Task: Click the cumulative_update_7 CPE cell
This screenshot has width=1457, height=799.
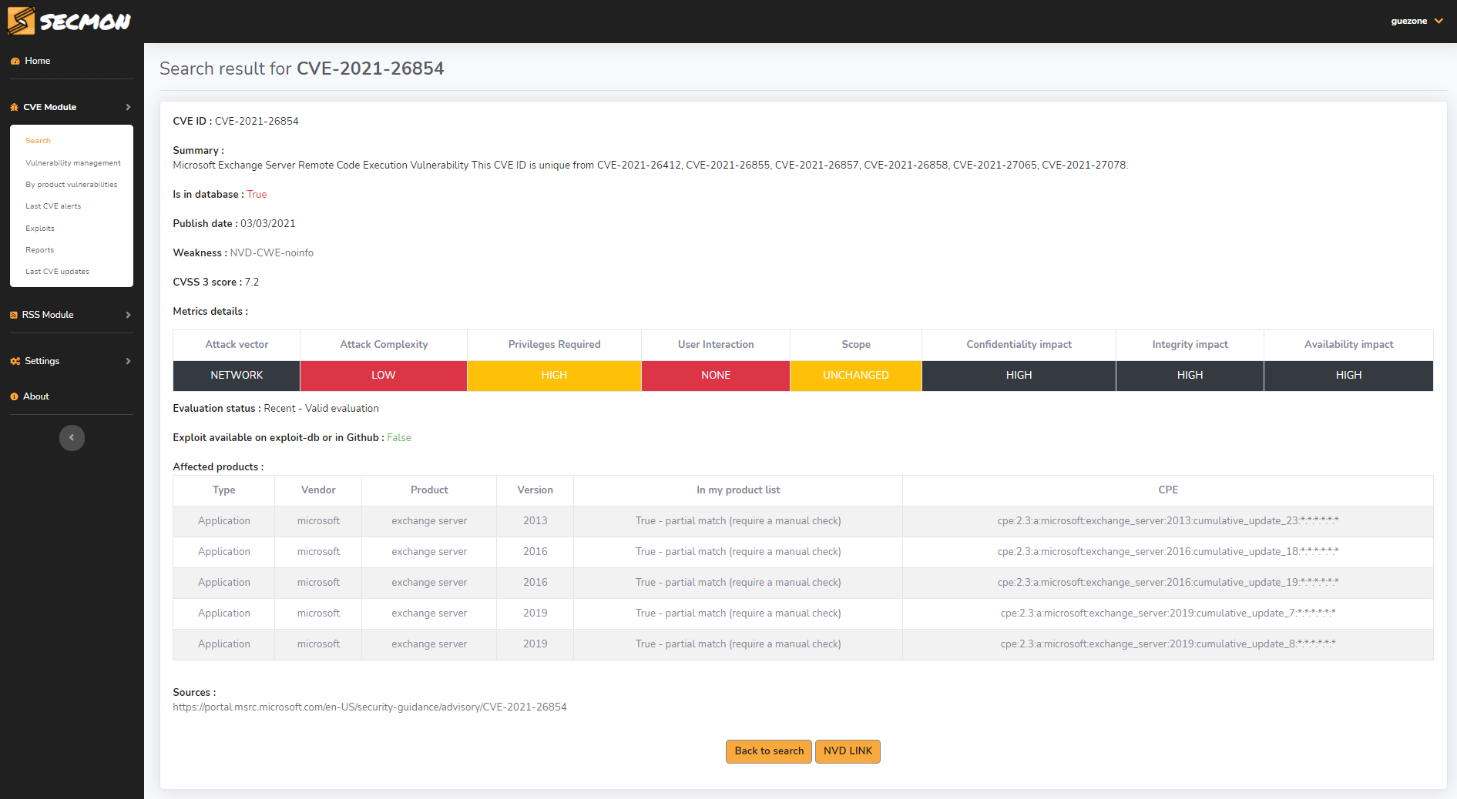Action: (x=1168, y=613)
